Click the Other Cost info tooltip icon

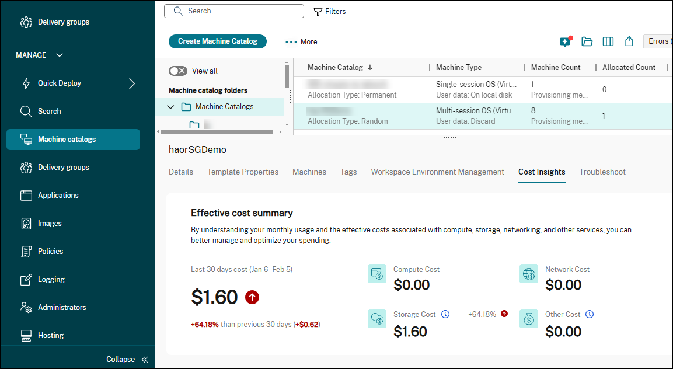coord(590,314)
